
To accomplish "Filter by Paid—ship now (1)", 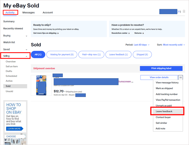I will [x=91, y=54].
